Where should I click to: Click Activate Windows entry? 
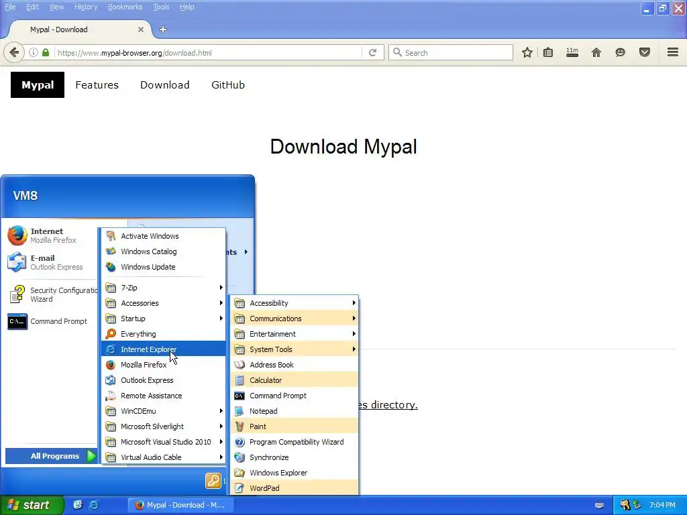coord(164,236)
